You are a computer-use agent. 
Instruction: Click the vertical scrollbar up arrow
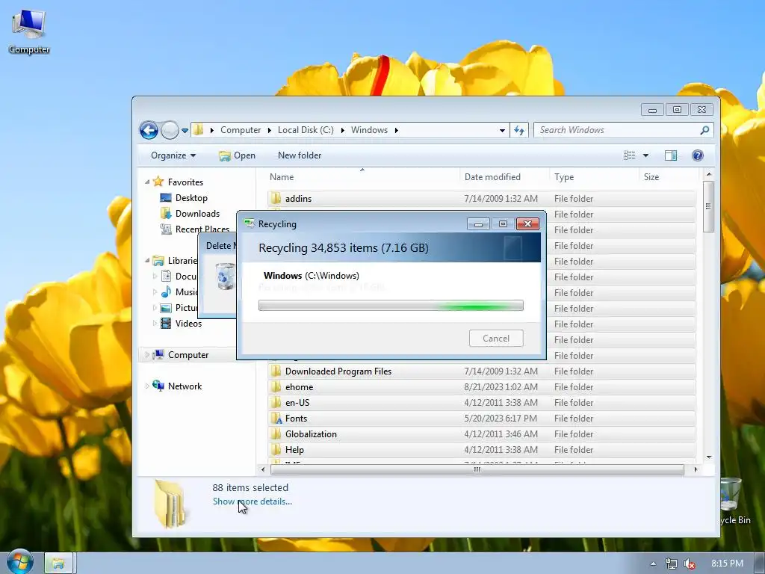[709, 174]
